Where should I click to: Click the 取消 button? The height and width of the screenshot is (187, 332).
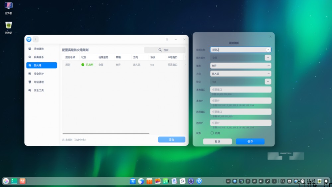click(x=217, y=141)
